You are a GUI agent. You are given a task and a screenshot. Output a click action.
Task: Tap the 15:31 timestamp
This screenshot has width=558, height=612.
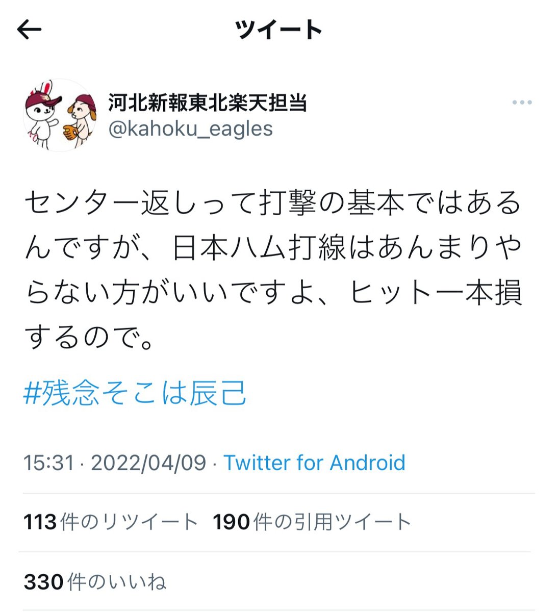point(49,463)
